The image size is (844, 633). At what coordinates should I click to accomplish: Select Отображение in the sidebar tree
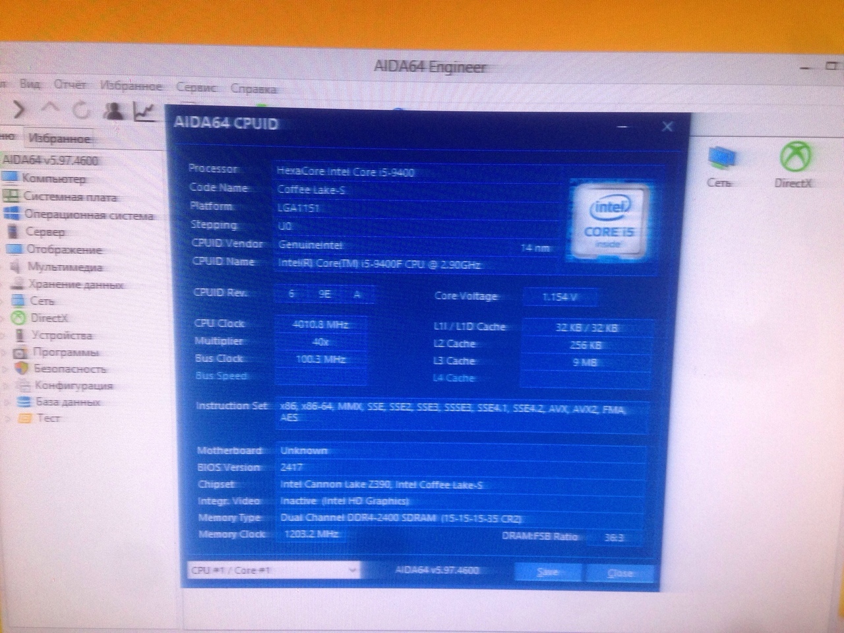point(64,249)
